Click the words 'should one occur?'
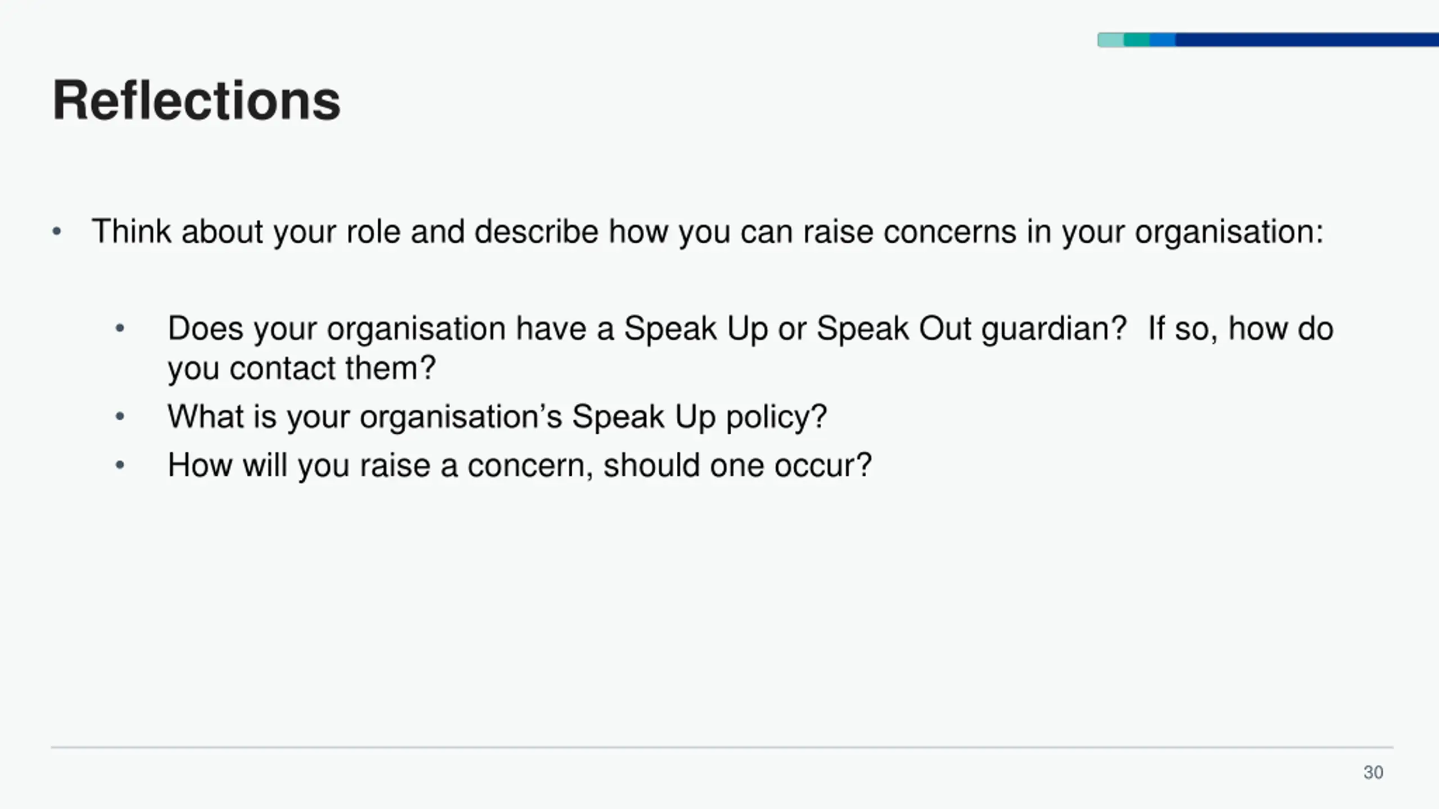Image resolution: width=1439 pixels, height=809 pixels. click(x=737, y=466)
